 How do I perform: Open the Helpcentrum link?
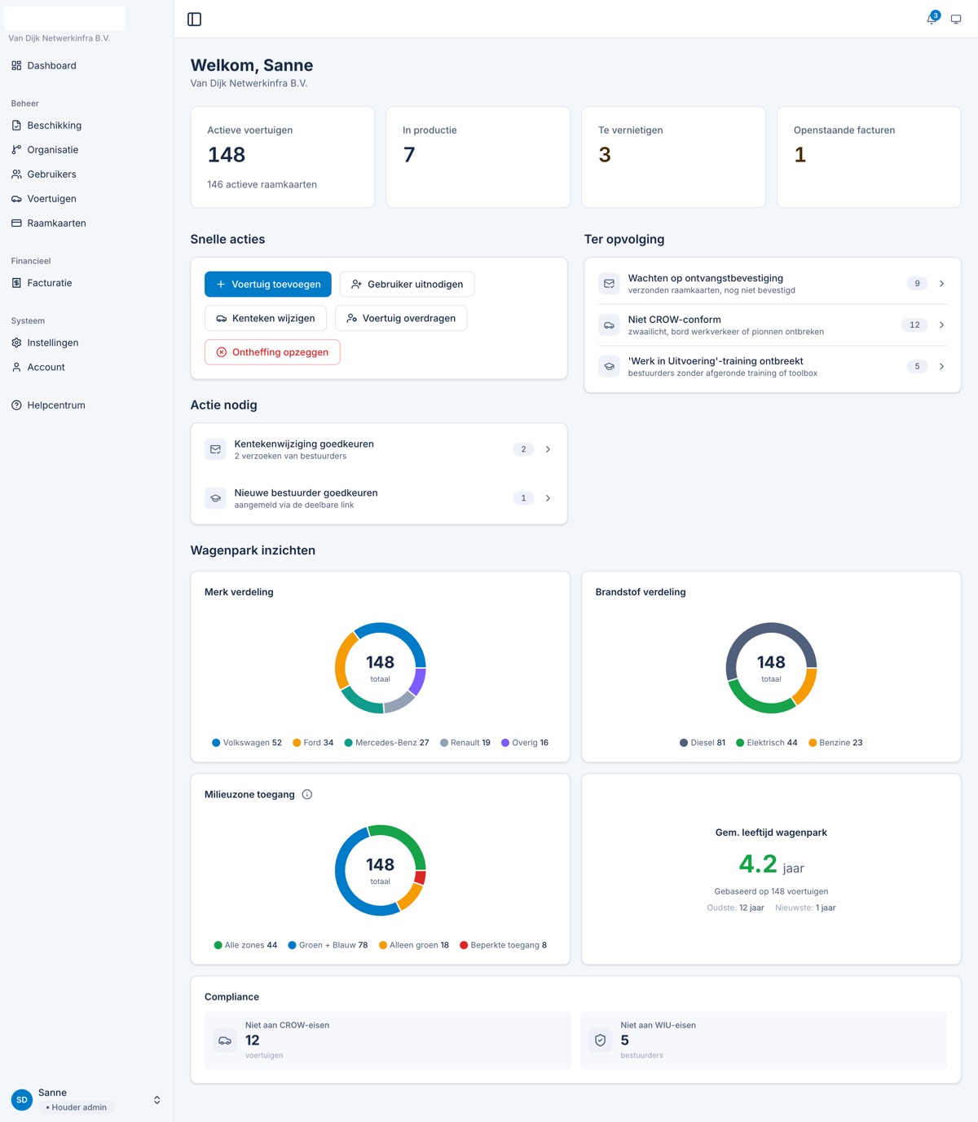click(86, 405)
